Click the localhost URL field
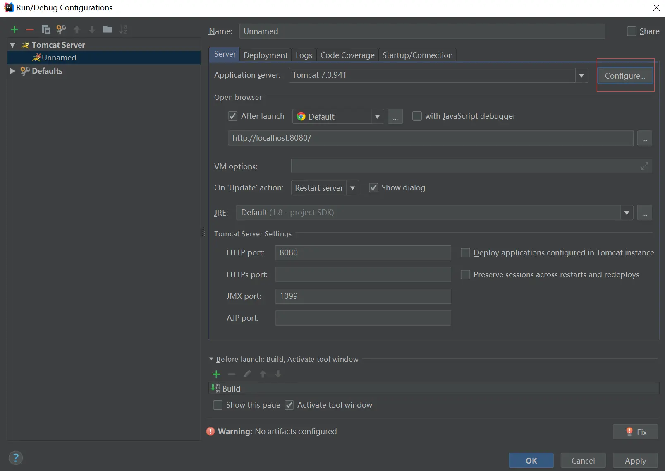 (431, 138)
